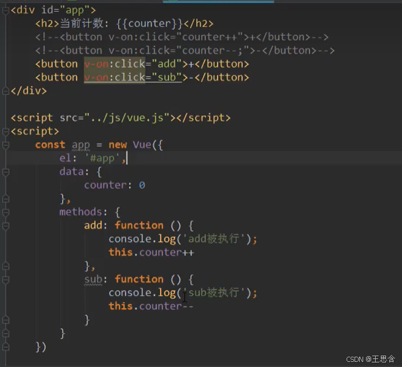Collapse fold marker at const app = new Vue
Image resolution: width=402 pixels, height=367 pixels.
[6, 145]
